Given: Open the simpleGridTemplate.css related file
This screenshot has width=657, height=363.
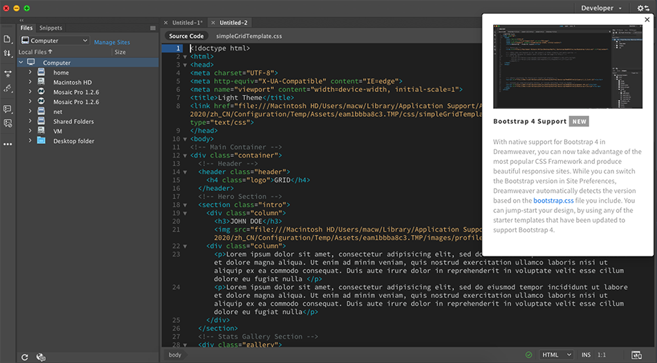Looking at the screenshot, I should (249, 36).
